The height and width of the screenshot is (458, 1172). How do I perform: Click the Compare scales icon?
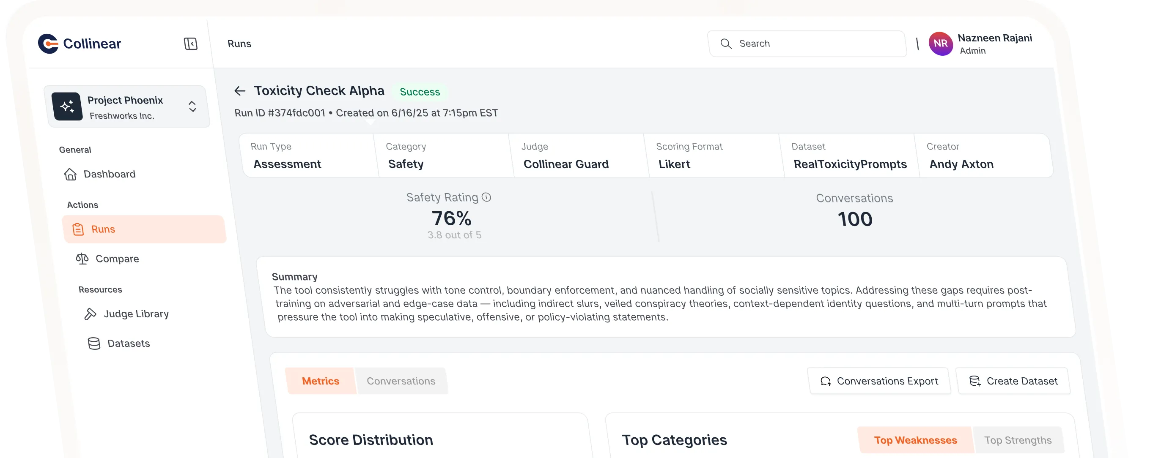(x=82, y=259)
